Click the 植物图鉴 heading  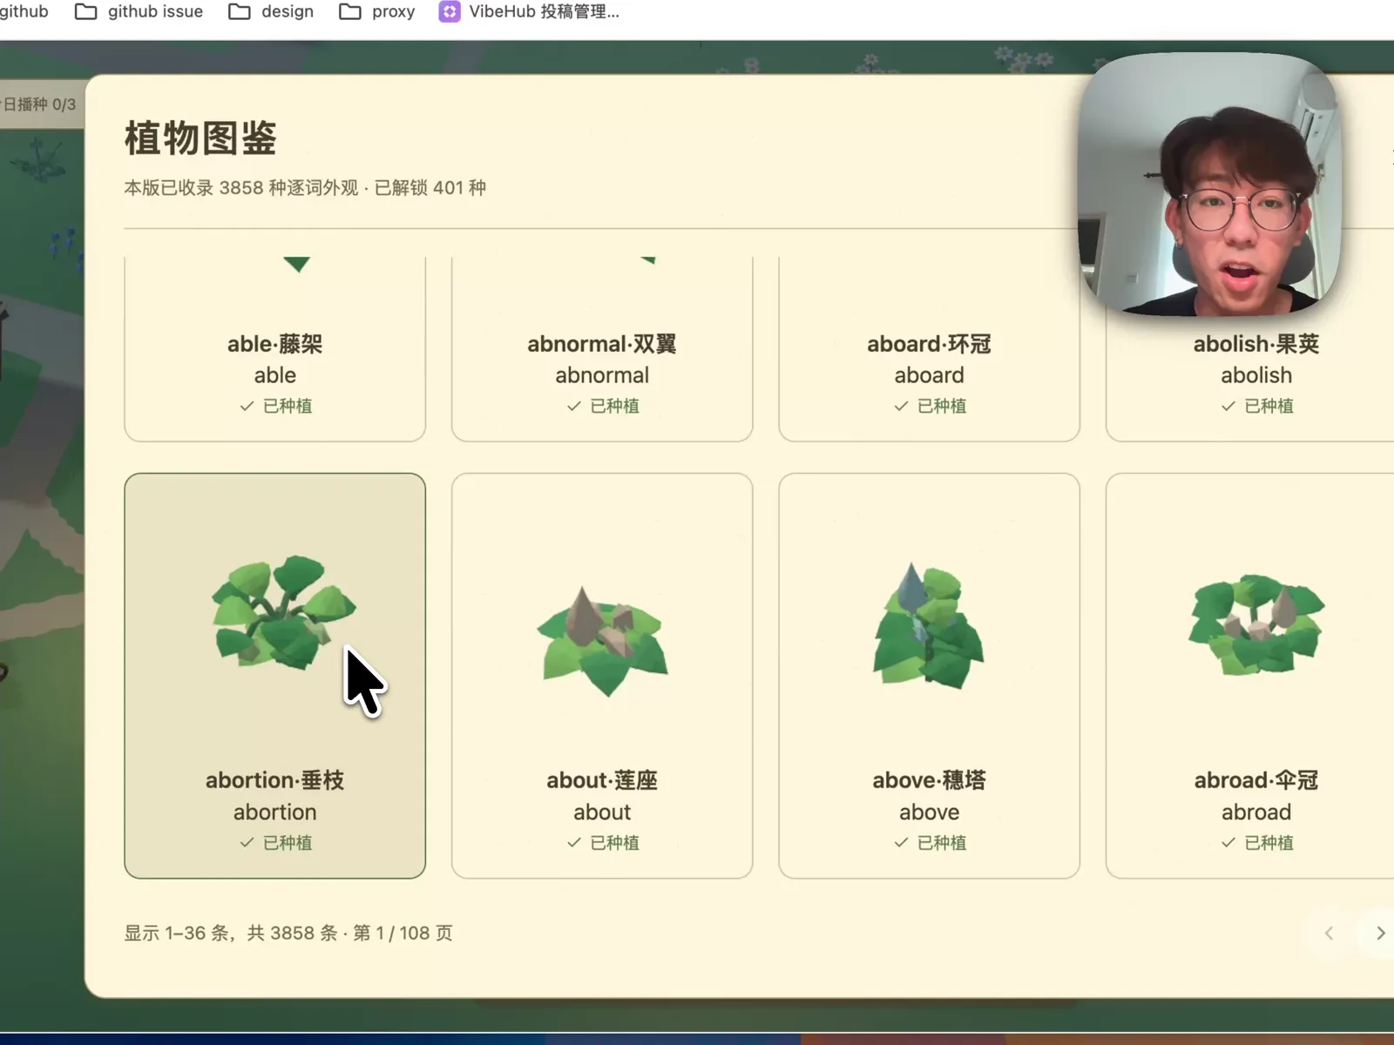click(x=200, y=138)
